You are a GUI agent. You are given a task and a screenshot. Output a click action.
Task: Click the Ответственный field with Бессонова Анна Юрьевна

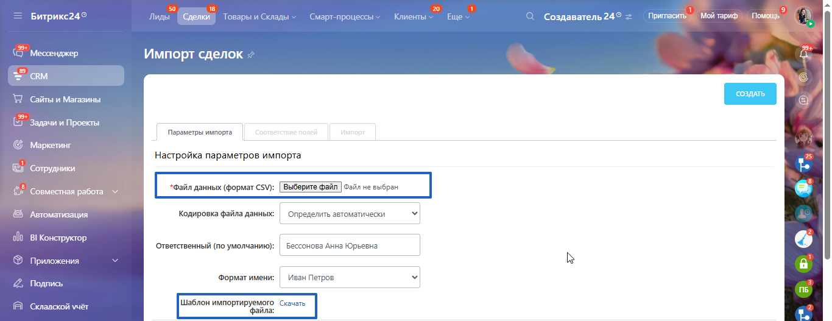click(x=350, y=245)
